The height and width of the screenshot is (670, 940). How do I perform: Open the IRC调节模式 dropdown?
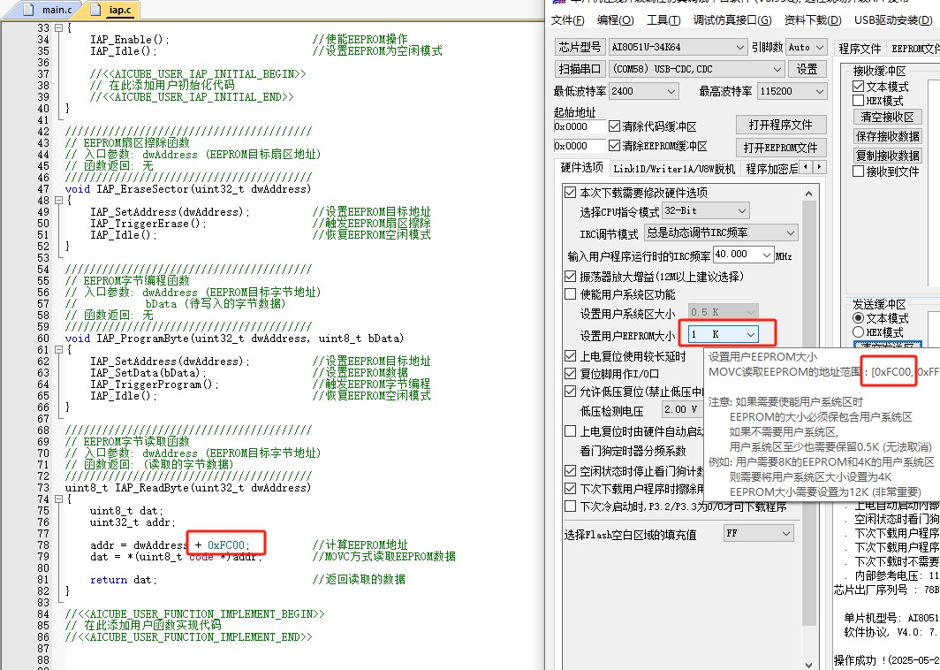[721, 232]
